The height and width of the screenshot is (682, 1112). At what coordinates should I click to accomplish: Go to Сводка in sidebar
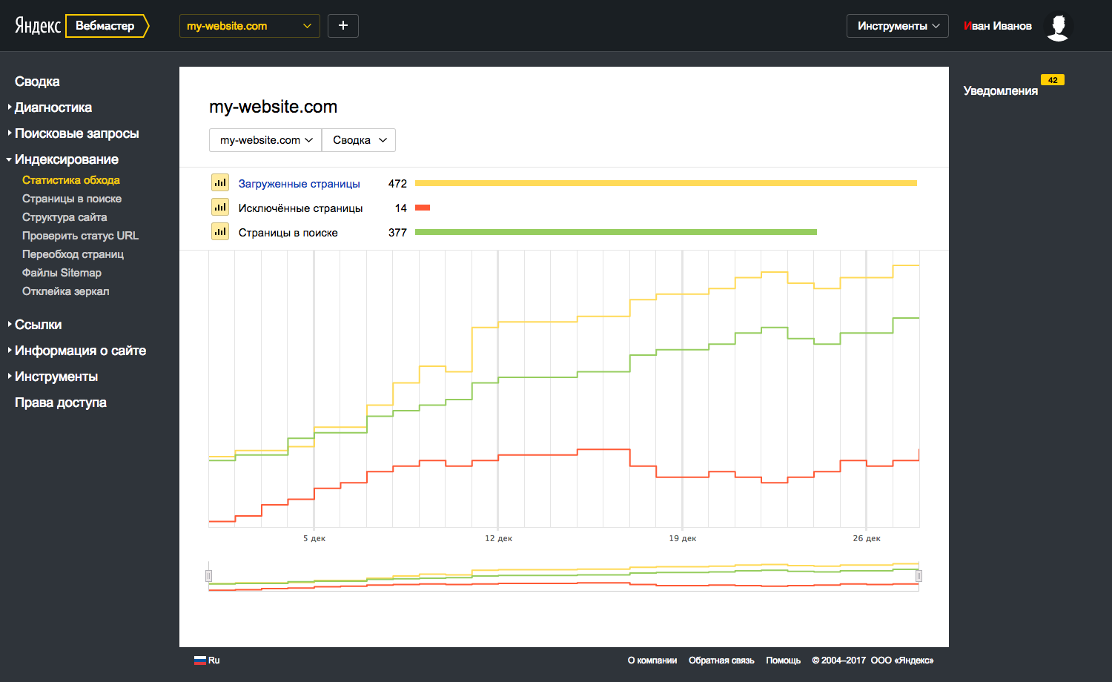(x=37, y=82)
